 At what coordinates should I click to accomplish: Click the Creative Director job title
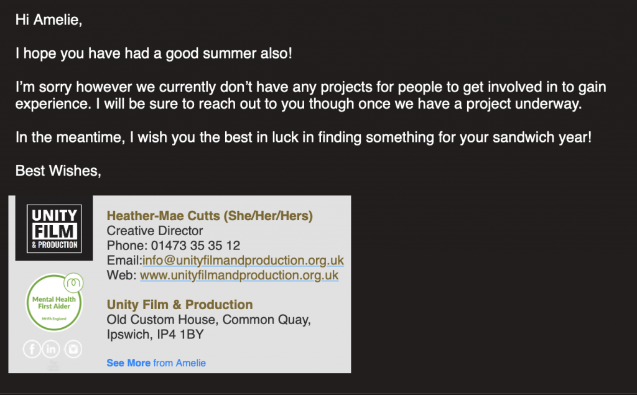click(x=154, y=231)
